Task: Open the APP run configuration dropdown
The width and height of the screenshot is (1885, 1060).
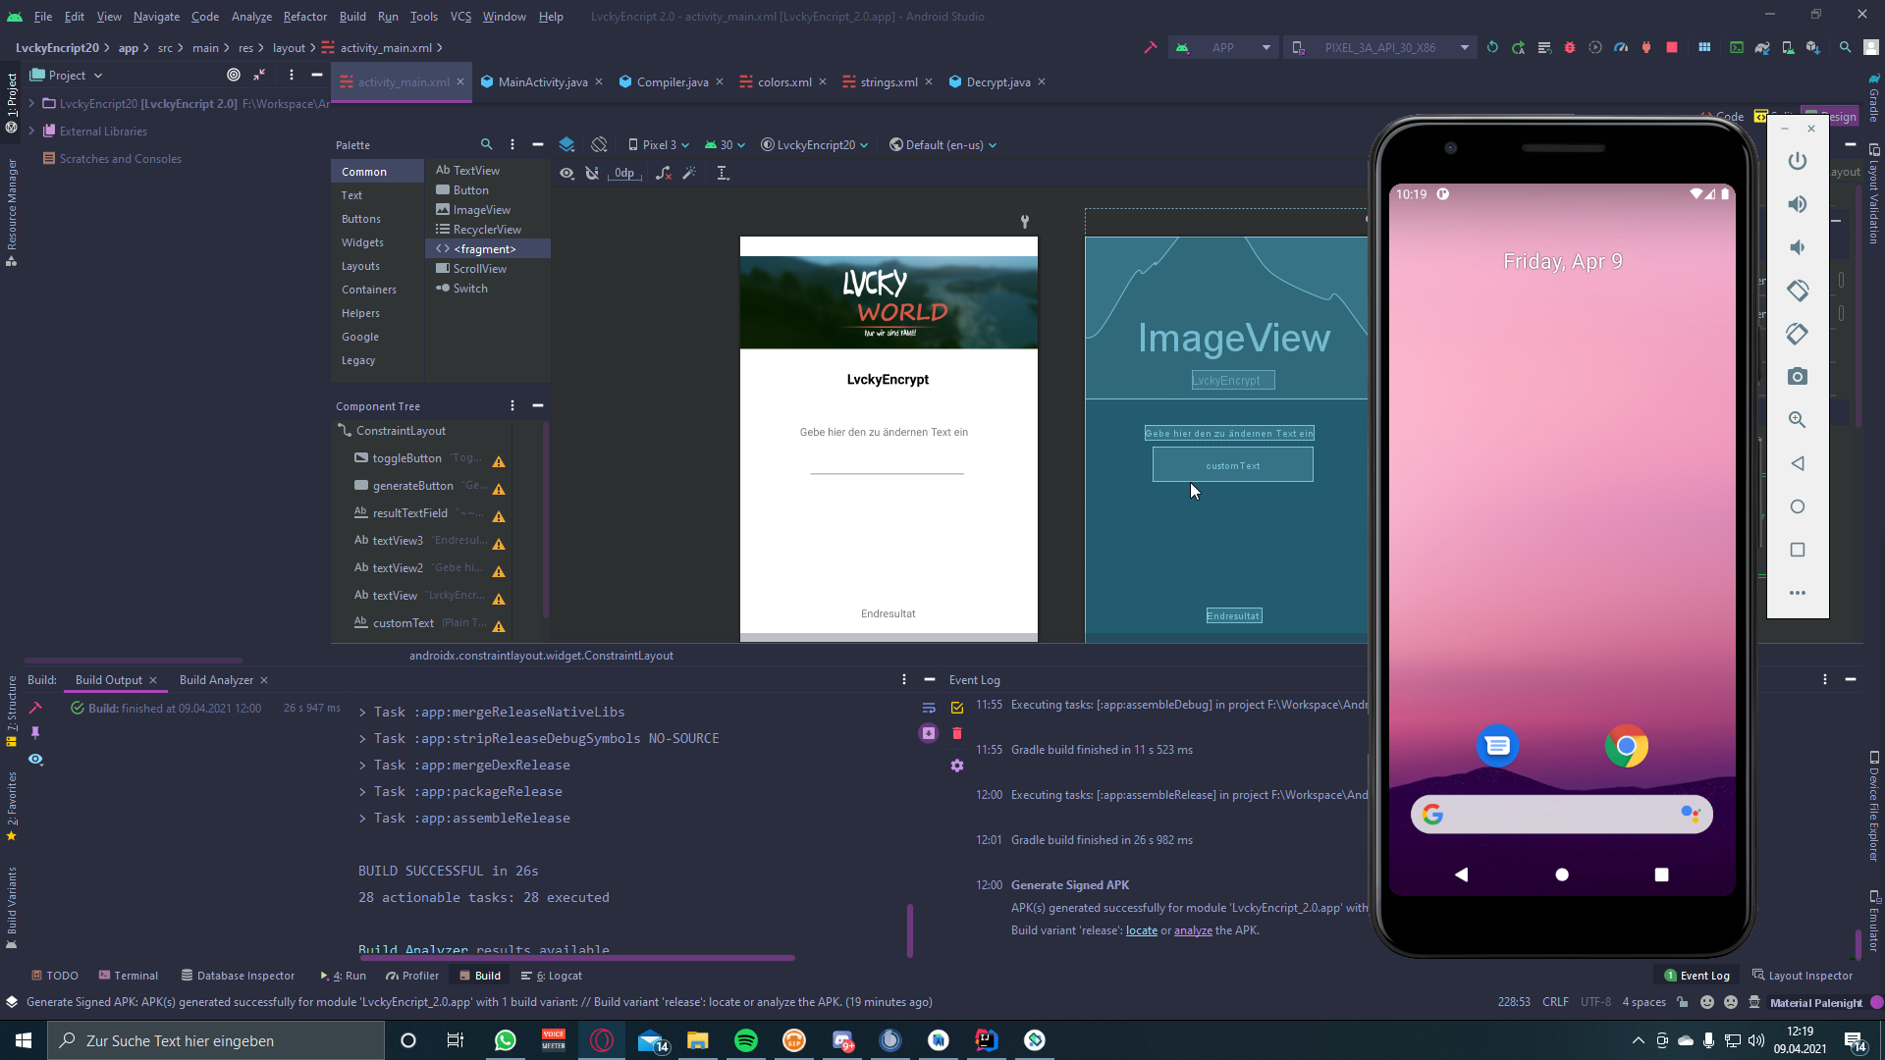Action: 1222,47
